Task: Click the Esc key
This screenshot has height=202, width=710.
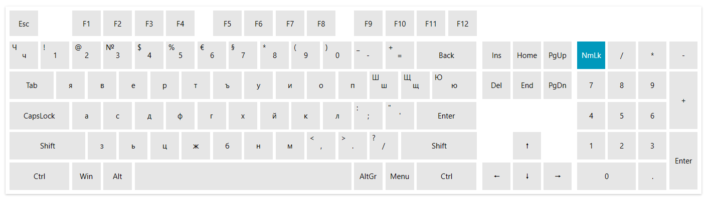Action: [24, 23]
